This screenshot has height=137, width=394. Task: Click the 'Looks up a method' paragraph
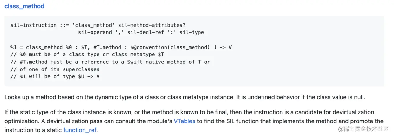(x=185, y=97)
